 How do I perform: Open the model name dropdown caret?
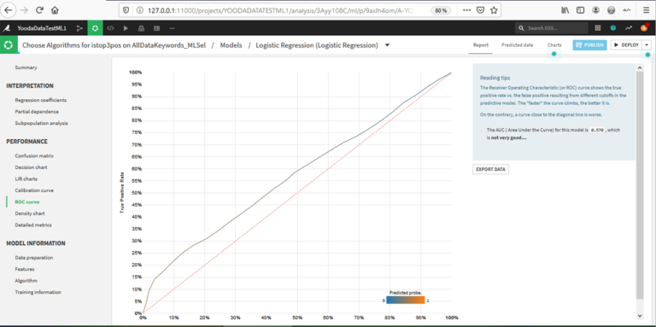[387, 45]
